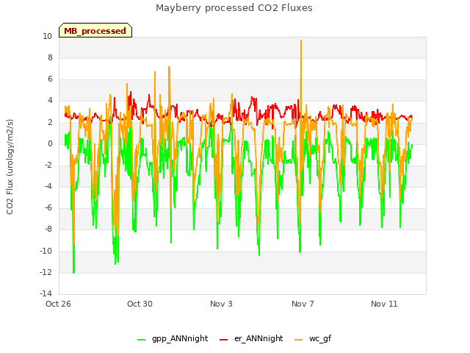470x353 pixels.
Task: Click the y-axis value -12
Action: (x=46, y=272)
